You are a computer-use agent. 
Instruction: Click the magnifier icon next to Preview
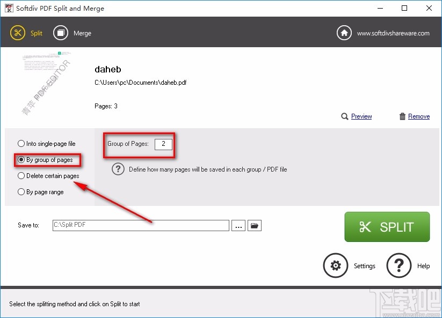click(x=344, y=116)
